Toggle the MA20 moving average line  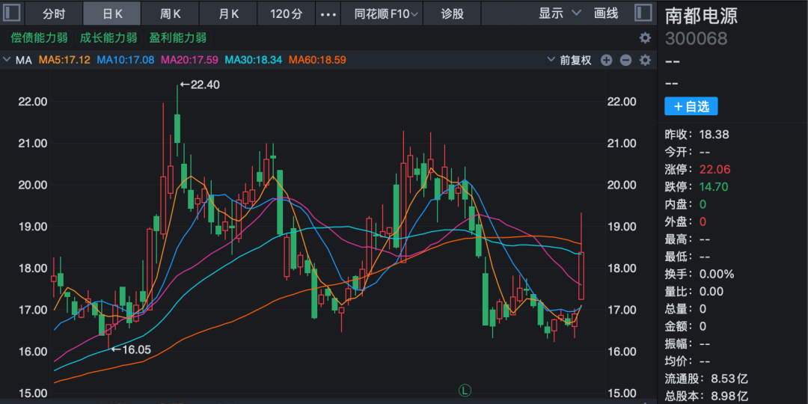pos(189,60)
